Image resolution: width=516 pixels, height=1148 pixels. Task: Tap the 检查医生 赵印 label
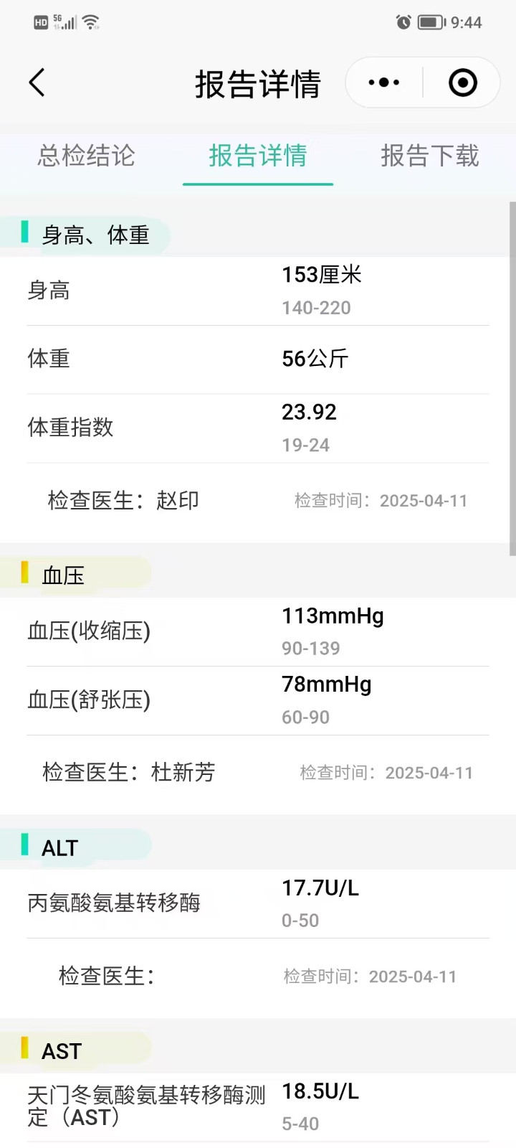(123, 500)
